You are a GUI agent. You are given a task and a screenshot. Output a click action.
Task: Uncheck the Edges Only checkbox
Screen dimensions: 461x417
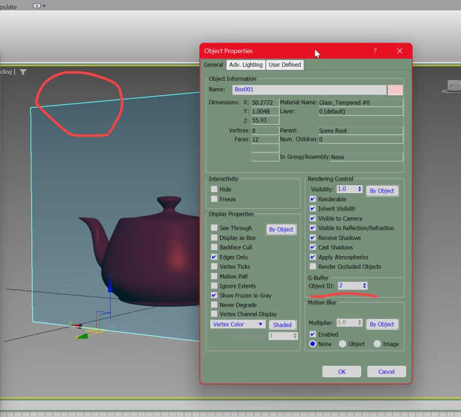[214, 257]
